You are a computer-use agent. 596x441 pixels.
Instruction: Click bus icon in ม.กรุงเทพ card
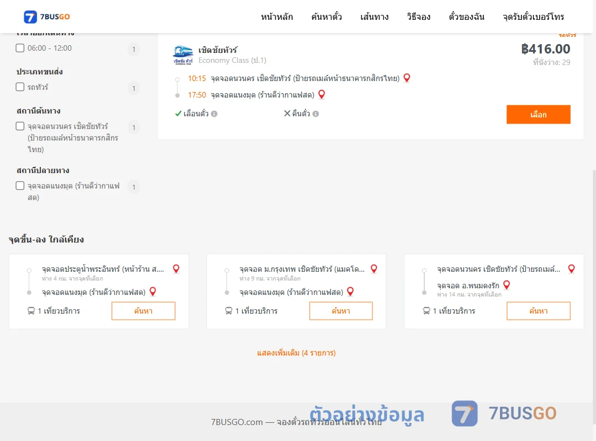[229, 311]
